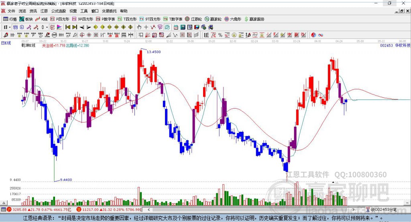Click 关注线=11.718 text
This screenshot has width=411, height=222.
click(x=53, y=45)
